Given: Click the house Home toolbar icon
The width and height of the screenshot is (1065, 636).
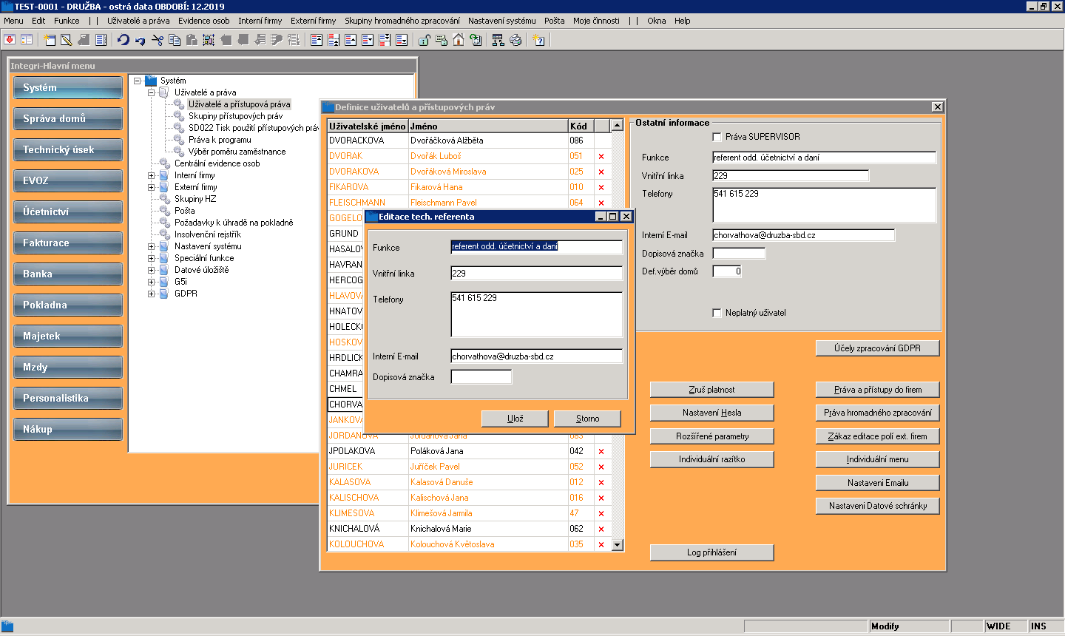Looking at the screenshot, I should click(459, 40).
